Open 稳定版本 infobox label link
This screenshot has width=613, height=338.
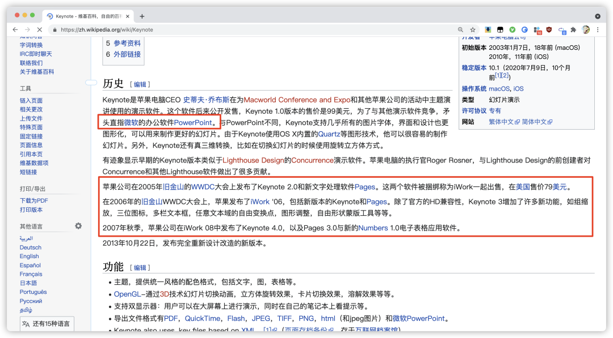tap(474, 68)
